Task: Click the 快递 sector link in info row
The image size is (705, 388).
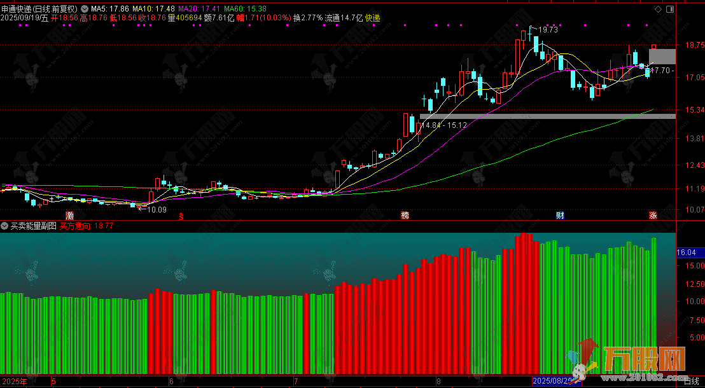Action: pyautogui.click(x=373, y=18)
